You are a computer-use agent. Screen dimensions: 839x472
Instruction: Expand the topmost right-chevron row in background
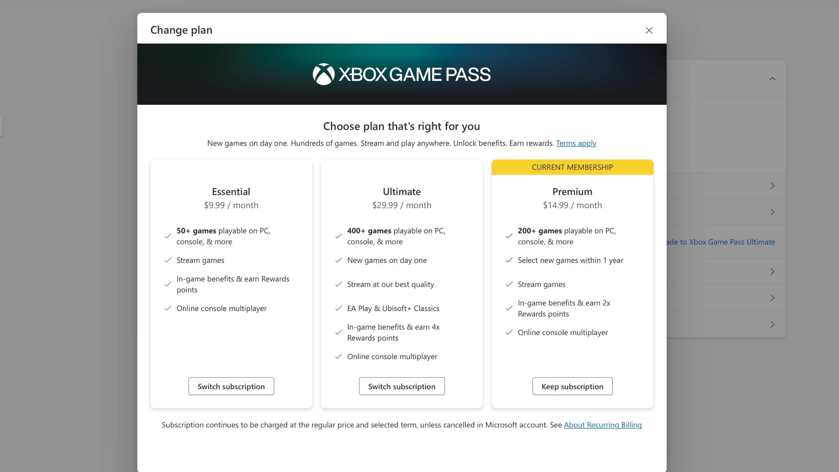click(772, 186)
